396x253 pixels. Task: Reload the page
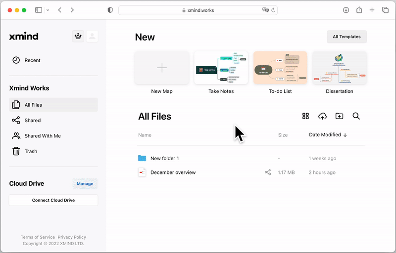pos(273,10)
